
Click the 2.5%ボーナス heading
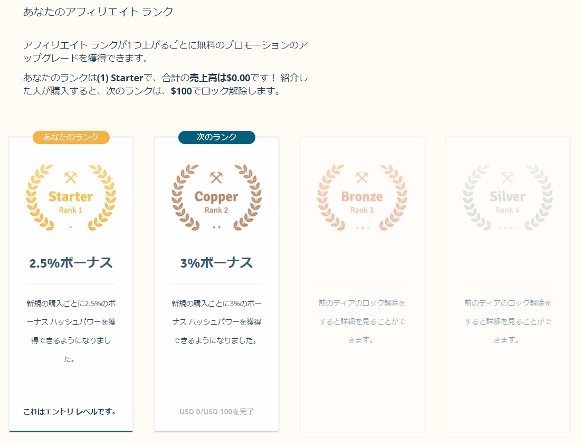coord(71,263)
